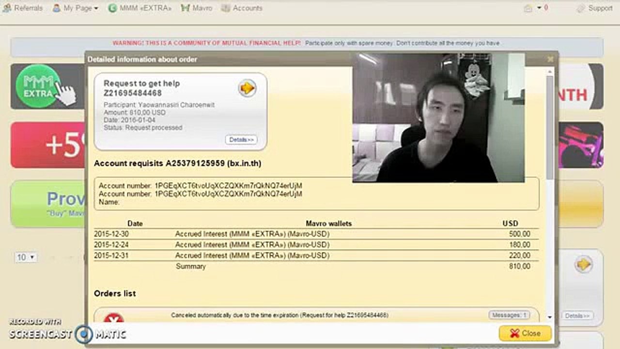Click the Summary 810,00 total value
The height and width of the screenshot is (349, 620).
pyautogui.click(x=519, y=266)
